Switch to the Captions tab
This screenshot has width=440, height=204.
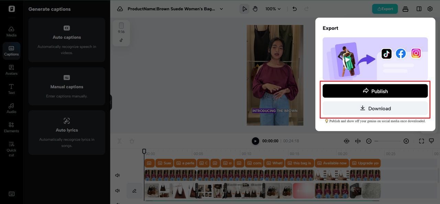11,51
